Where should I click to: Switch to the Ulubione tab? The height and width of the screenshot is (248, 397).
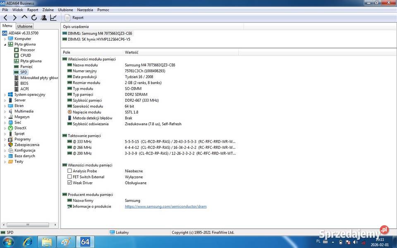(25, 26)
